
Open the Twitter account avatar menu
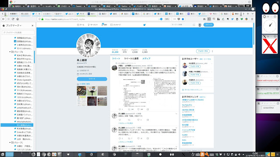[x=200, y=25]
